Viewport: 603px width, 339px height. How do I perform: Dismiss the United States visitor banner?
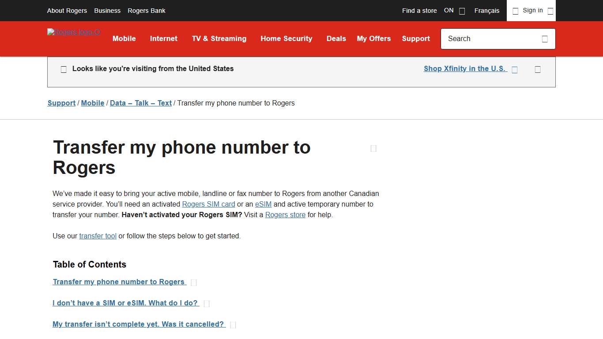pyautogui.click(x=538, y=69)
